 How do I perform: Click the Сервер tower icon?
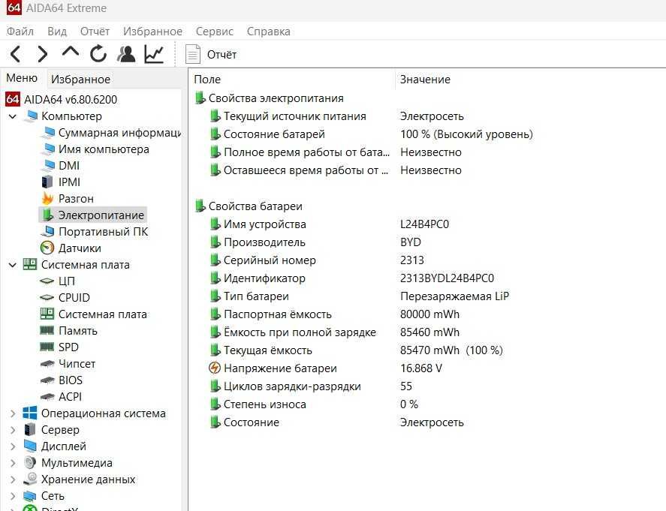pos(30,429)
